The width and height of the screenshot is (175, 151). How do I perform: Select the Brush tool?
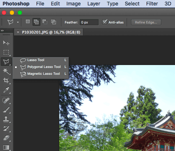coord(6,110)
